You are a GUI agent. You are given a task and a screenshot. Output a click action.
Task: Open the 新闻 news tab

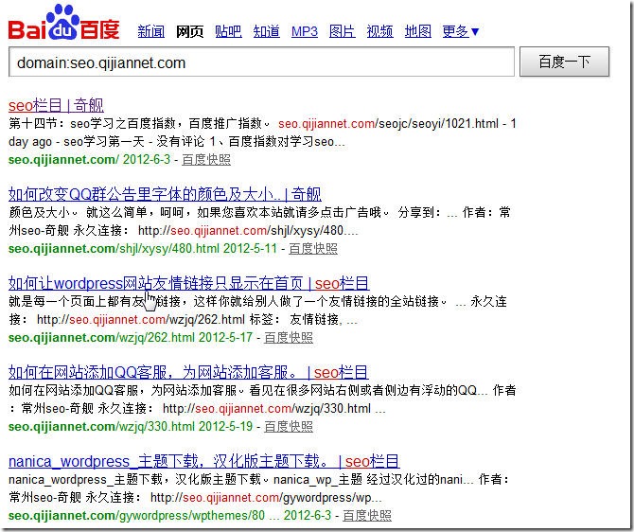(150, 31)
